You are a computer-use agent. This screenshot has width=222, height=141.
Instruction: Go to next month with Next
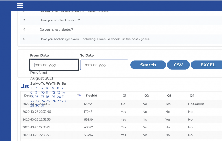43,73
